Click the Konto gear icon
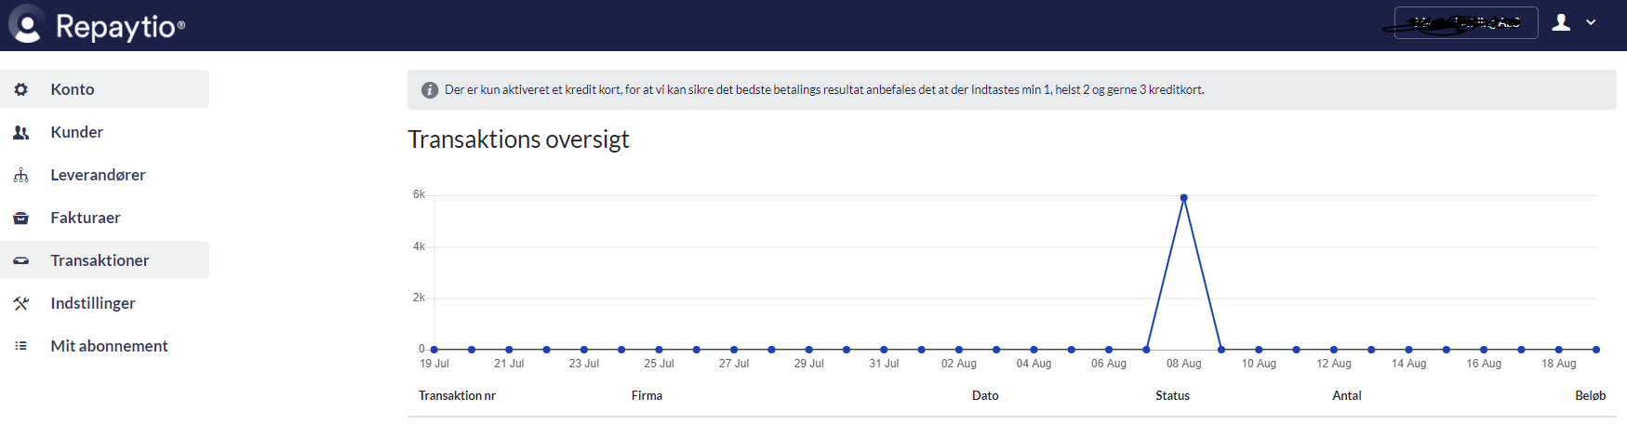 [x=20, y=89]
